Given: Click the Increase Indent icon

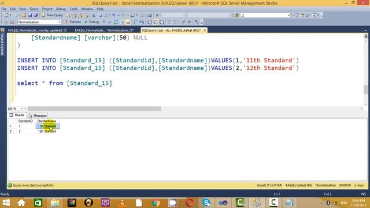Looking at the screenshot, I should (x=190, y=22).
